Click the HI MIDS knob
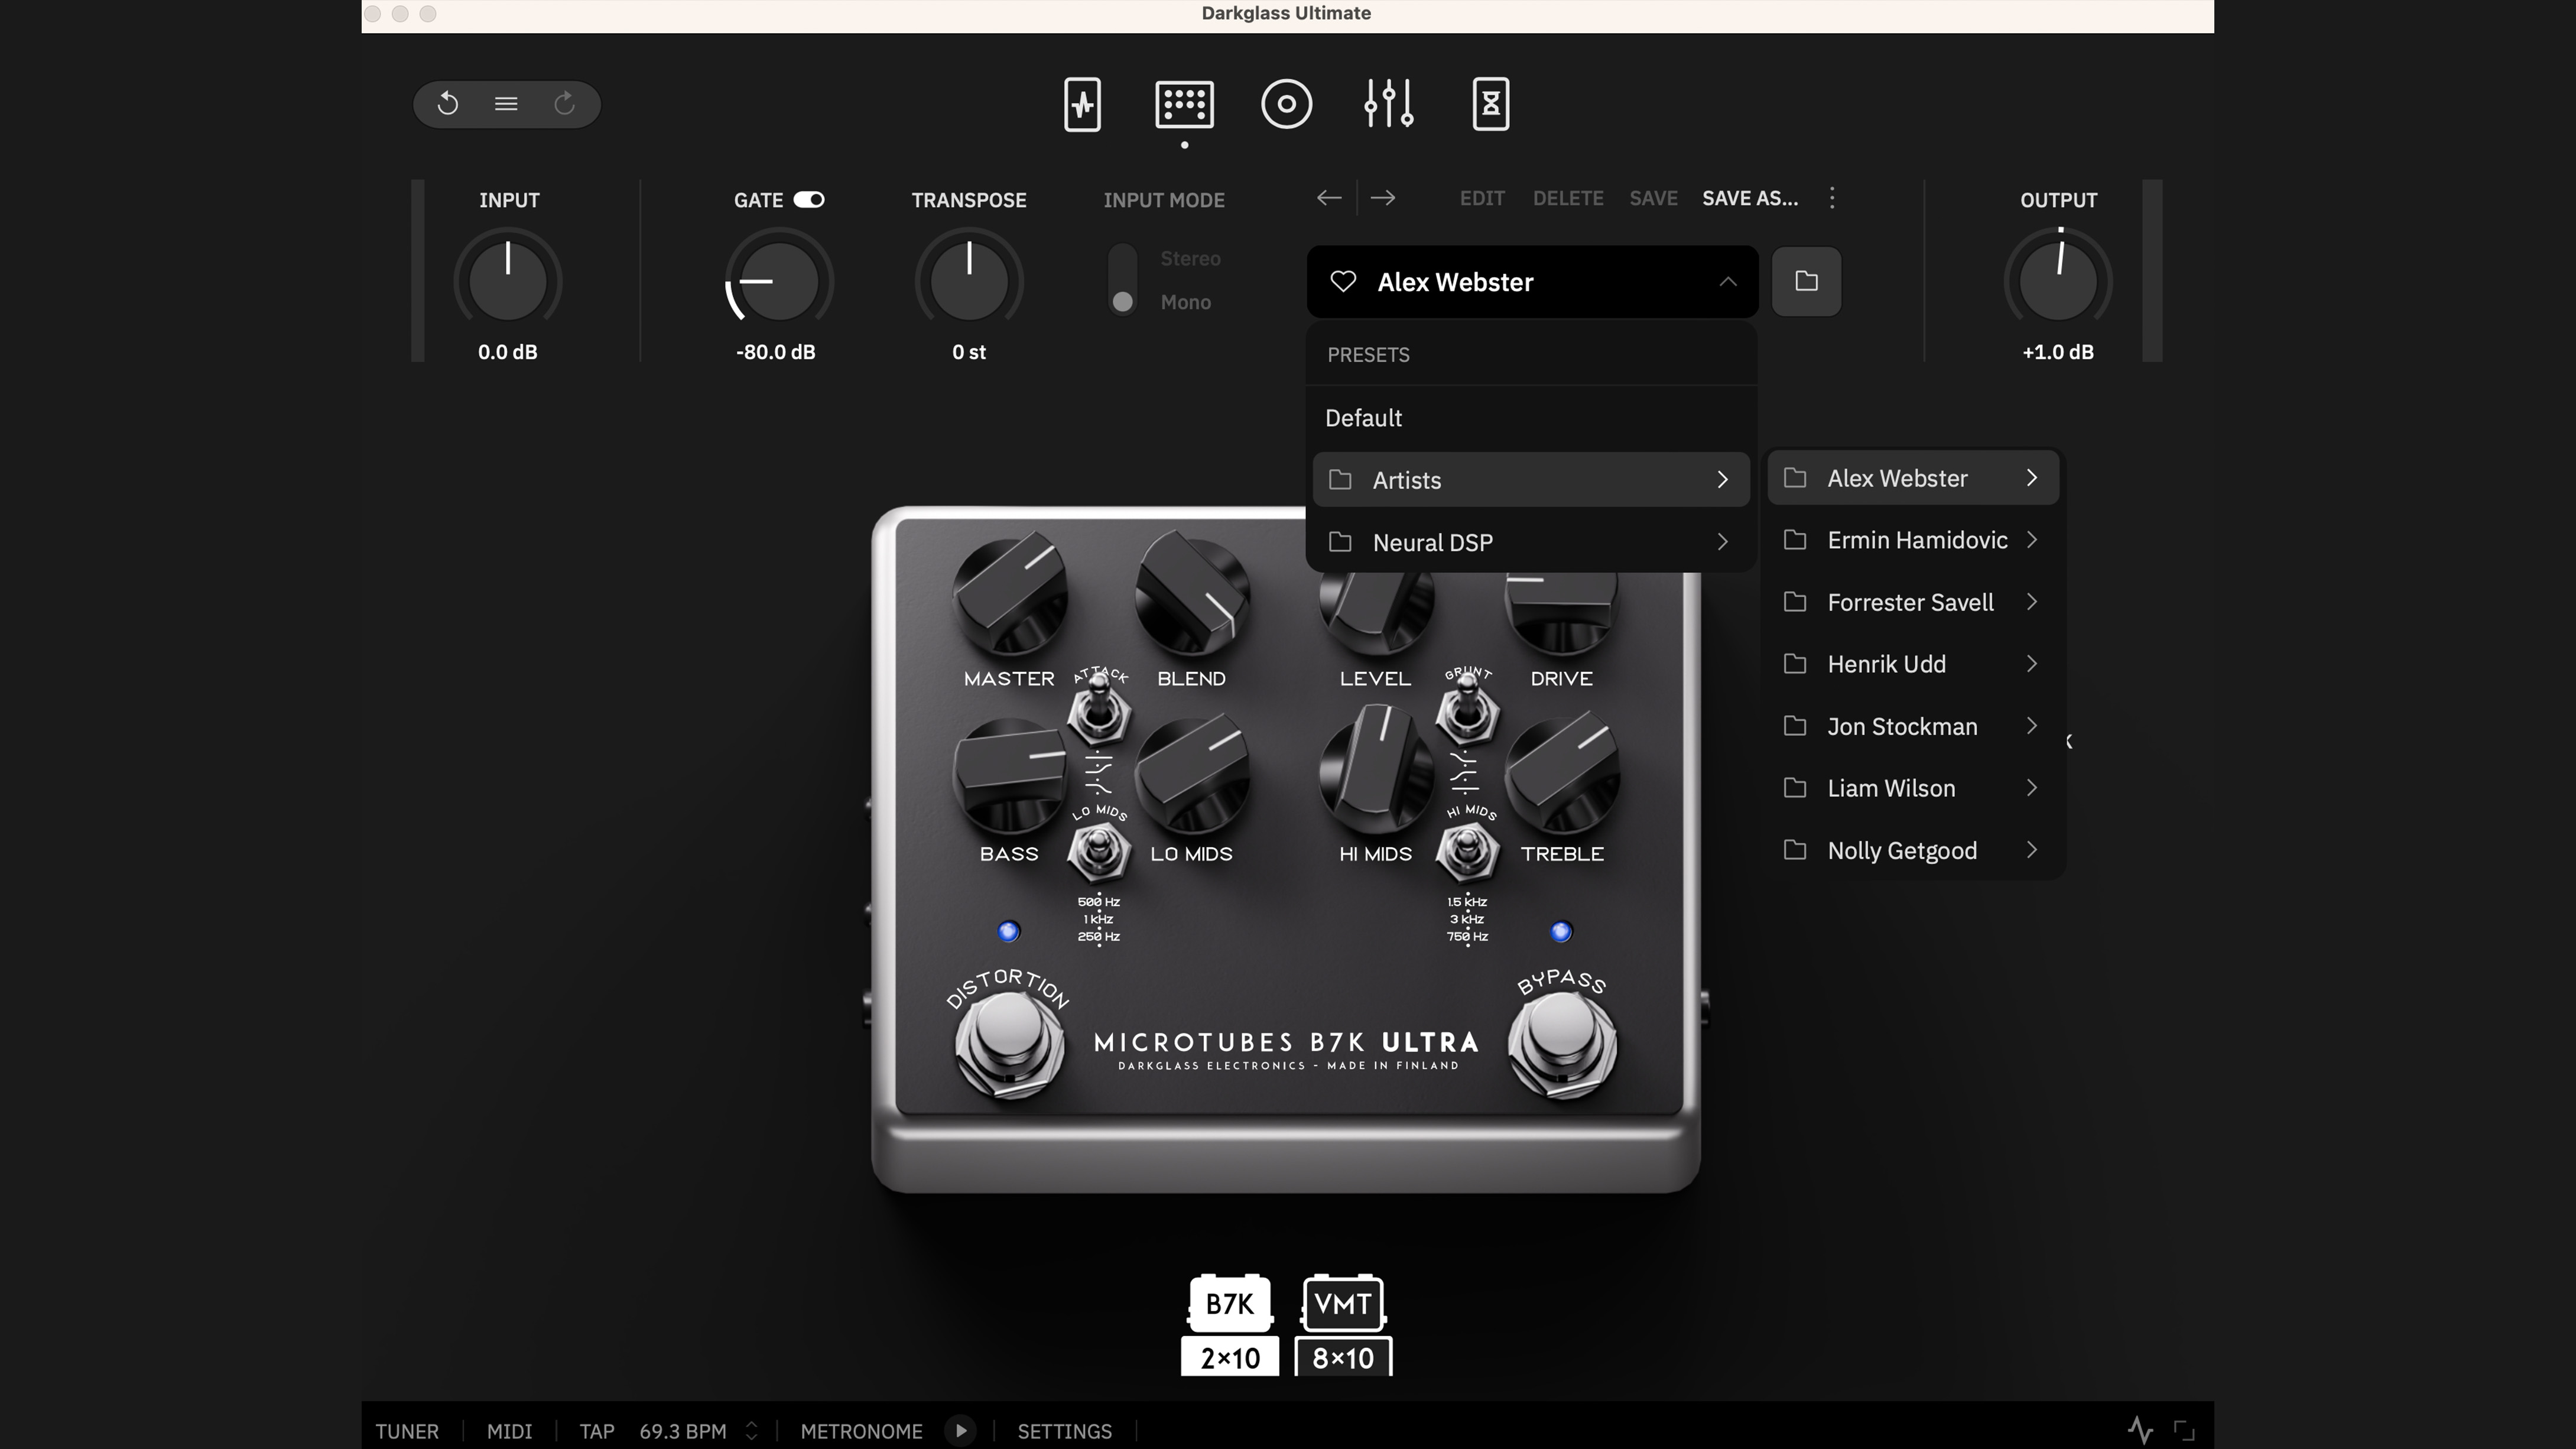Screen dimensions: 2576x1449 tap(1376, 770)
